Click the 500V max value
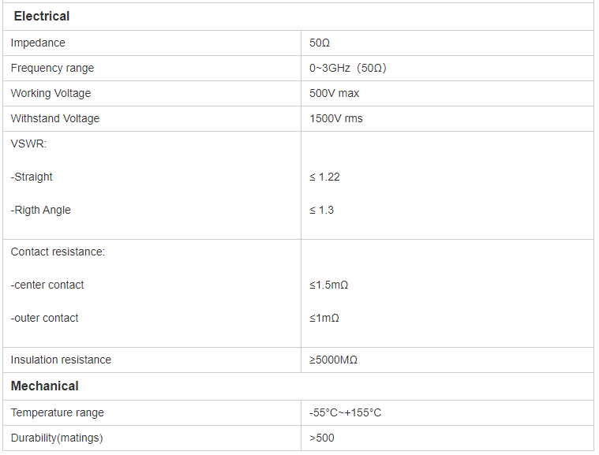 pyautogui.click(x=334, y=93)
